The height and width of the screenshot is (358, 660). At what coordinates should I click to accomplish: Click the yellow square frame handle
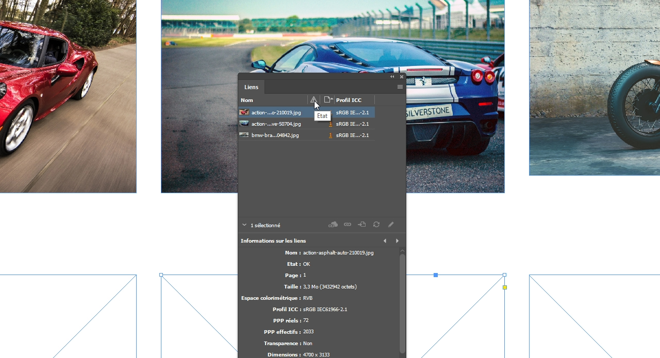tap(505, 287)
